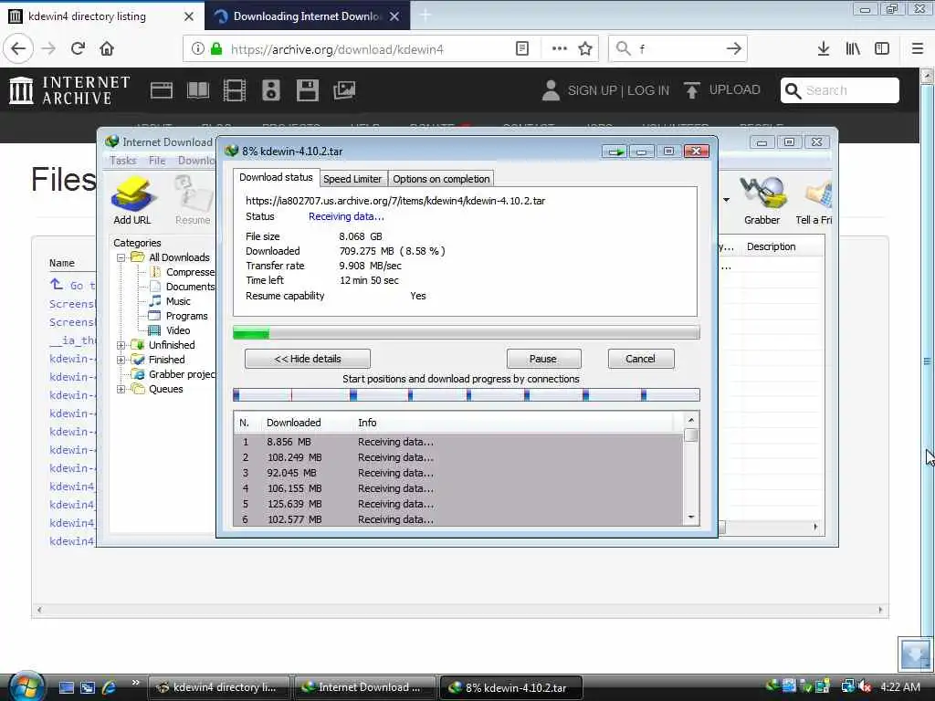Click the download progress bar
The width and height of the screenshot is (935, 701).
tap(467, 332)
